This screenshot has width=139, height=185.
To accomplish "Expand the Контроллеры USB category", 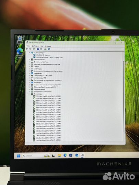I will [x=30, y=78].
